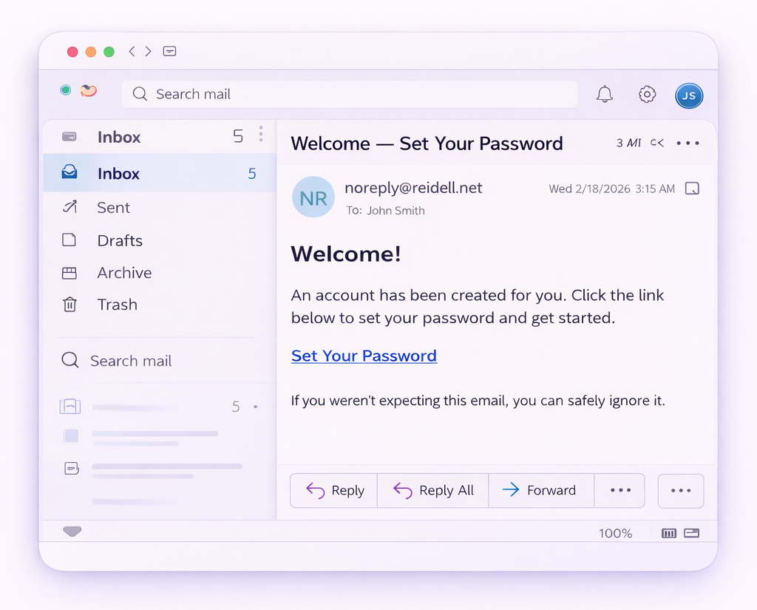Toggle the green online status indicator
The image size is (757, 610).
tap(65, 89)
